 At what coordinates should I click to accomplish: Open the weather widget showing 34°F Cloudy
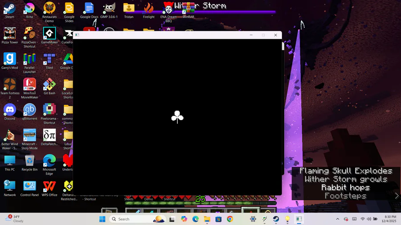coord(15,219)
